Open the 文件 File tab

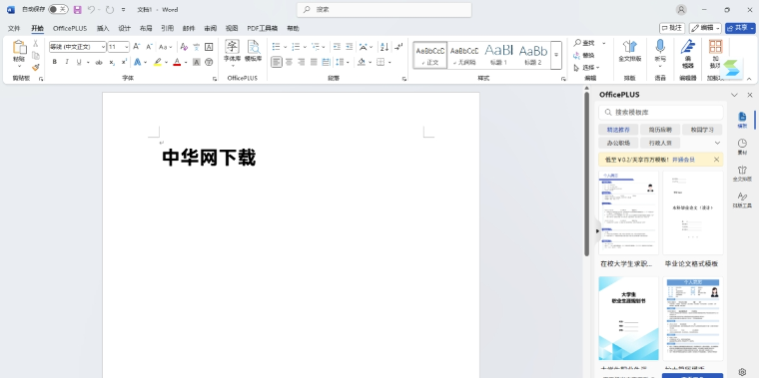click(14, 28)
